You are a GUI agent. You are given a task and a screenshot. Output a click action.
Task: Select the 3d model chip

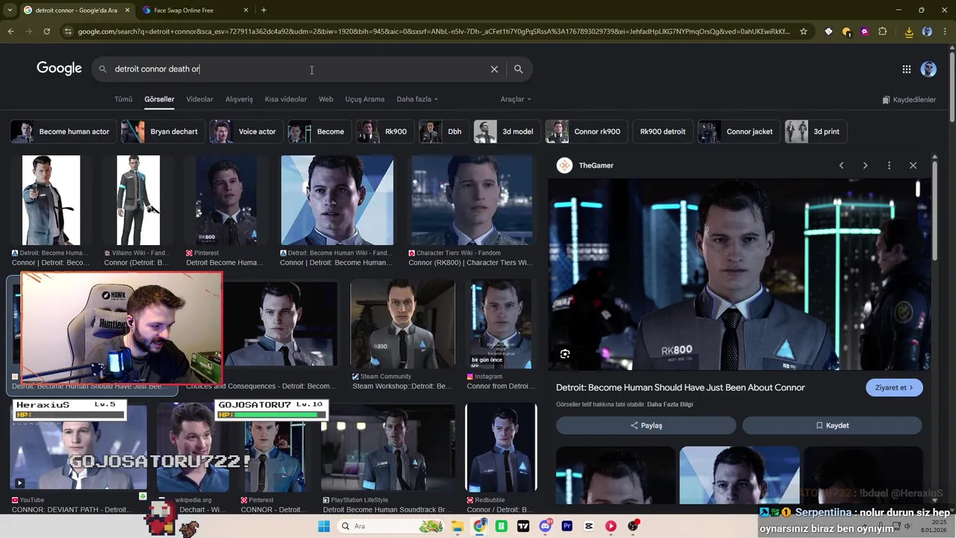[x=506, y=132]
